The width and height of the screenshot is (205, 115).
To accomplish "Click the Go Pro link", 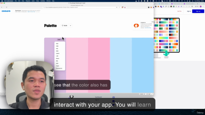I will tap(179, 11).
